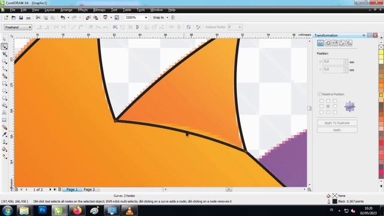Open the Bitmaps menu
The height and width of the screenshot is (216, 384).
point(99,10)
